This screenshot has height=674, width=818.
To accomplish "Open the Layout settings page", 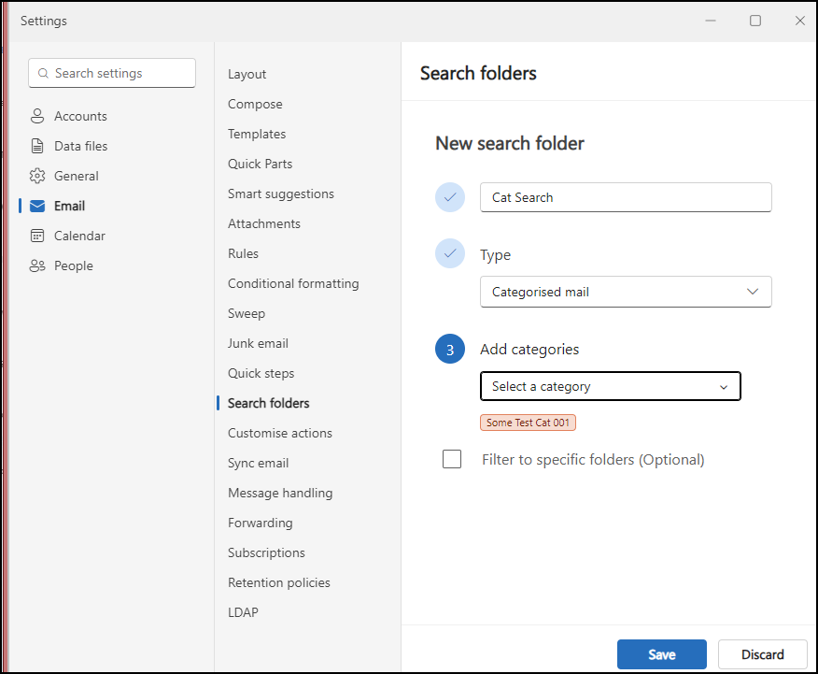I will point(247,74).
